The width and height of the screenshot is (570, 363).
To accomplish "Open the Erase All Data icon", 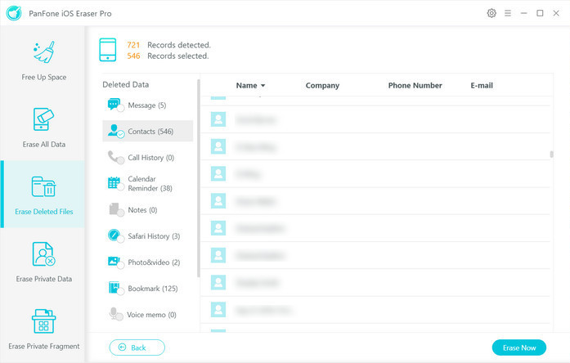I will 43,119.
